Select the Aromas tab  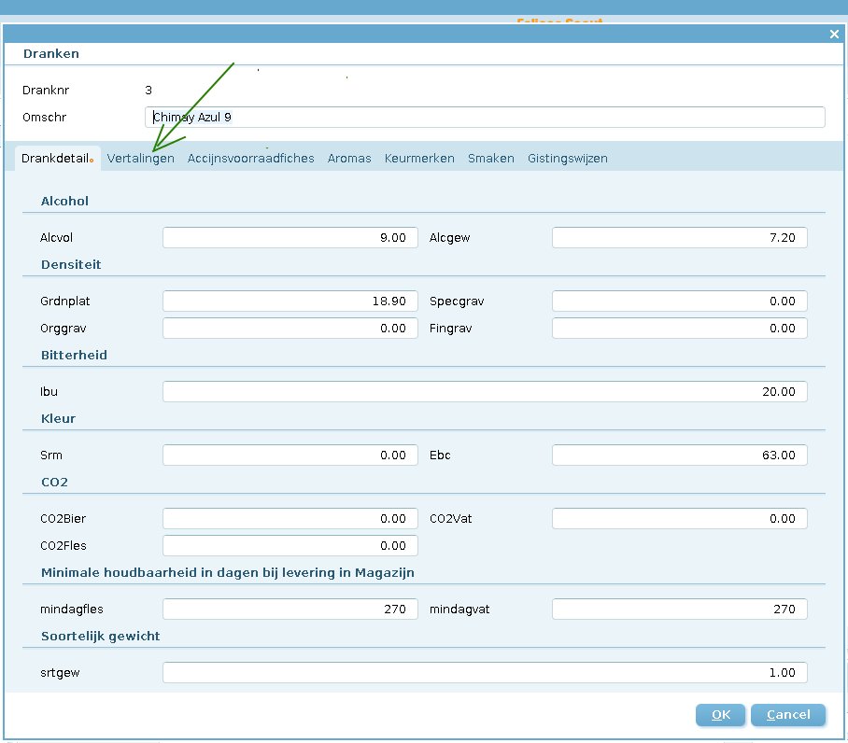pos(349,159)
